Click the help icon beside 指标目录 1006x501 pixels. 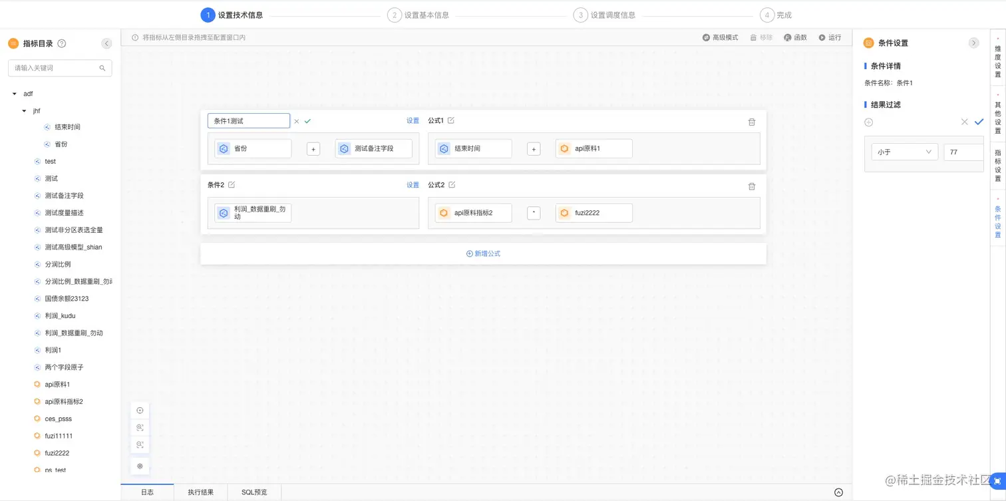pos(62,43)
